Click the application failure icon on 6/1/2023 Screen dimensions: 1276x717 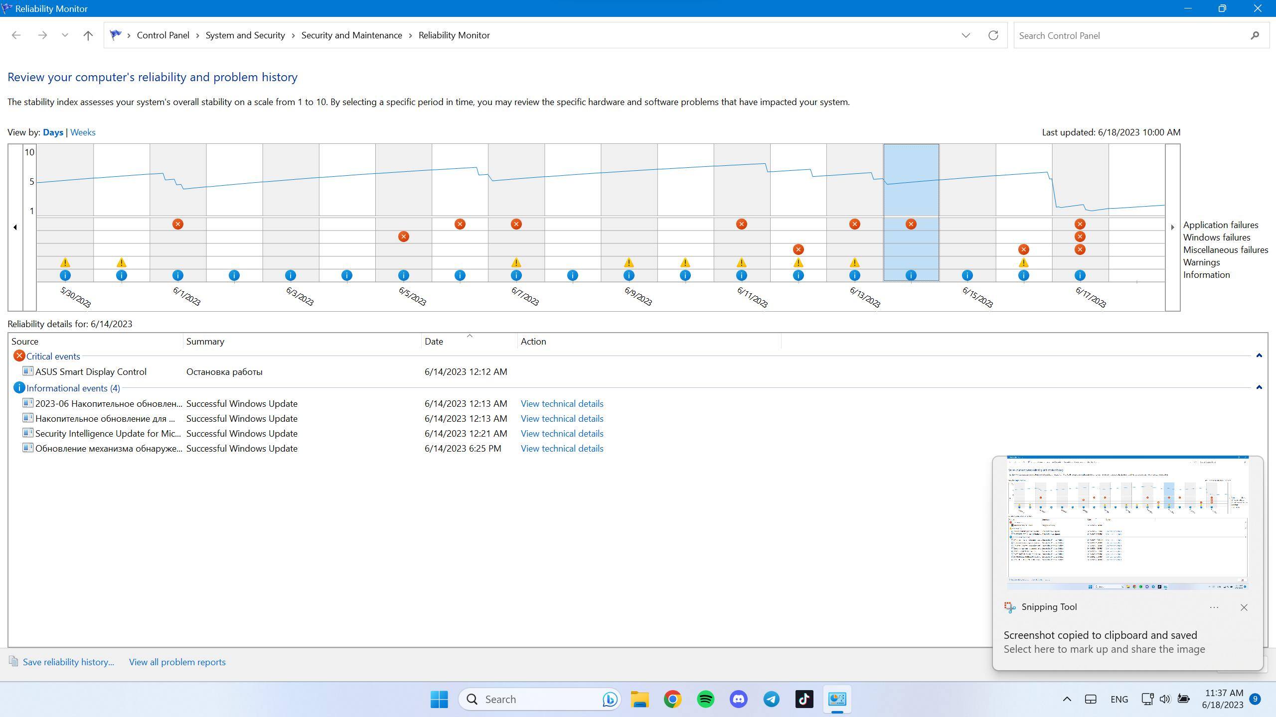click(177, 224)
